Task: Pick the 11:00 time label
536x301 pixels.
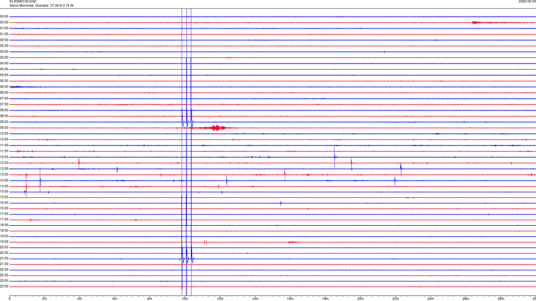Action: 4,145
